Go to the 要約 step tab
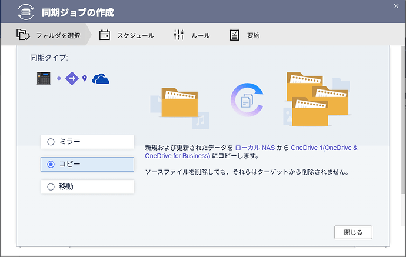This screenshot has height=257, width=406. point(253,35)
